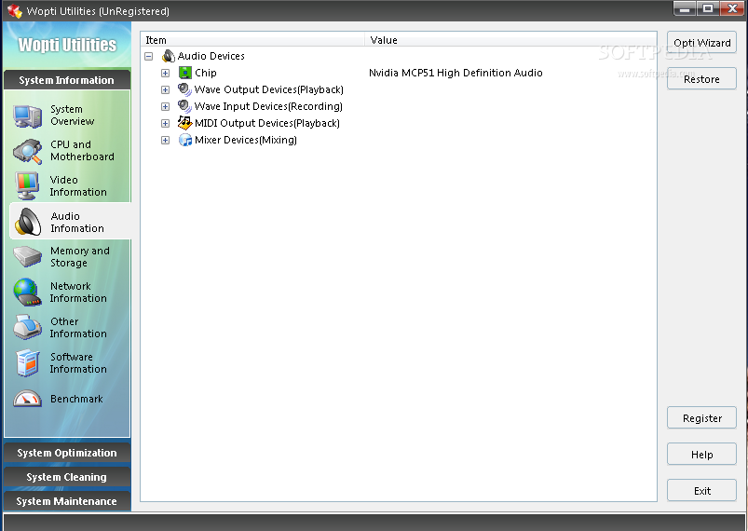Maximize the Wopti Utilities window
Viewport: 748px width, 531px height.
[x=708, y=8]
